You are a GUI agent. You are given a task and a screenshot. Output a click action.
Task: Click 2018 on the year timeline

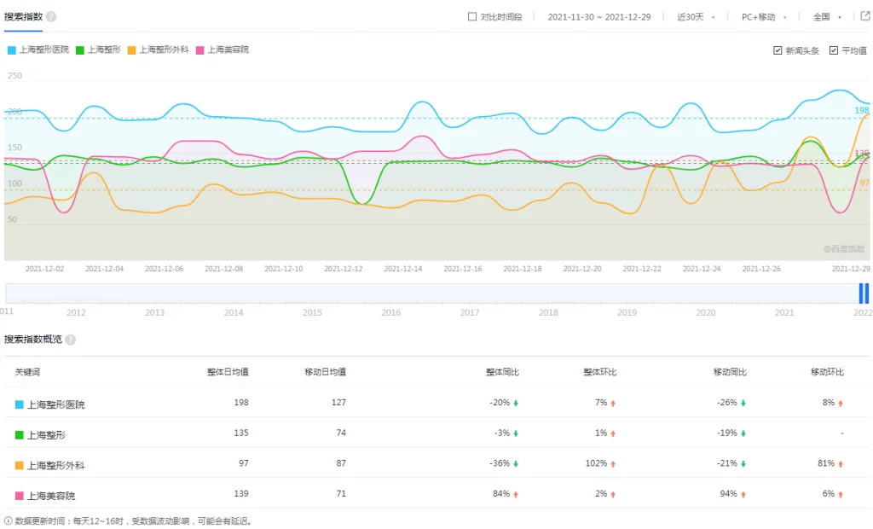coord(548,313)
